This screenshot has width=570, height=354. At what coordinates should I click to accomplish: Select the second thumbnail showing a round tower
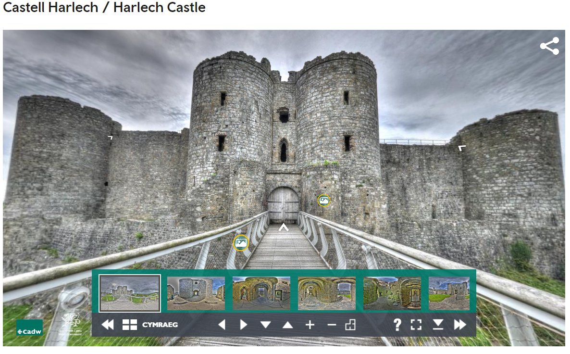pos(196,293)
